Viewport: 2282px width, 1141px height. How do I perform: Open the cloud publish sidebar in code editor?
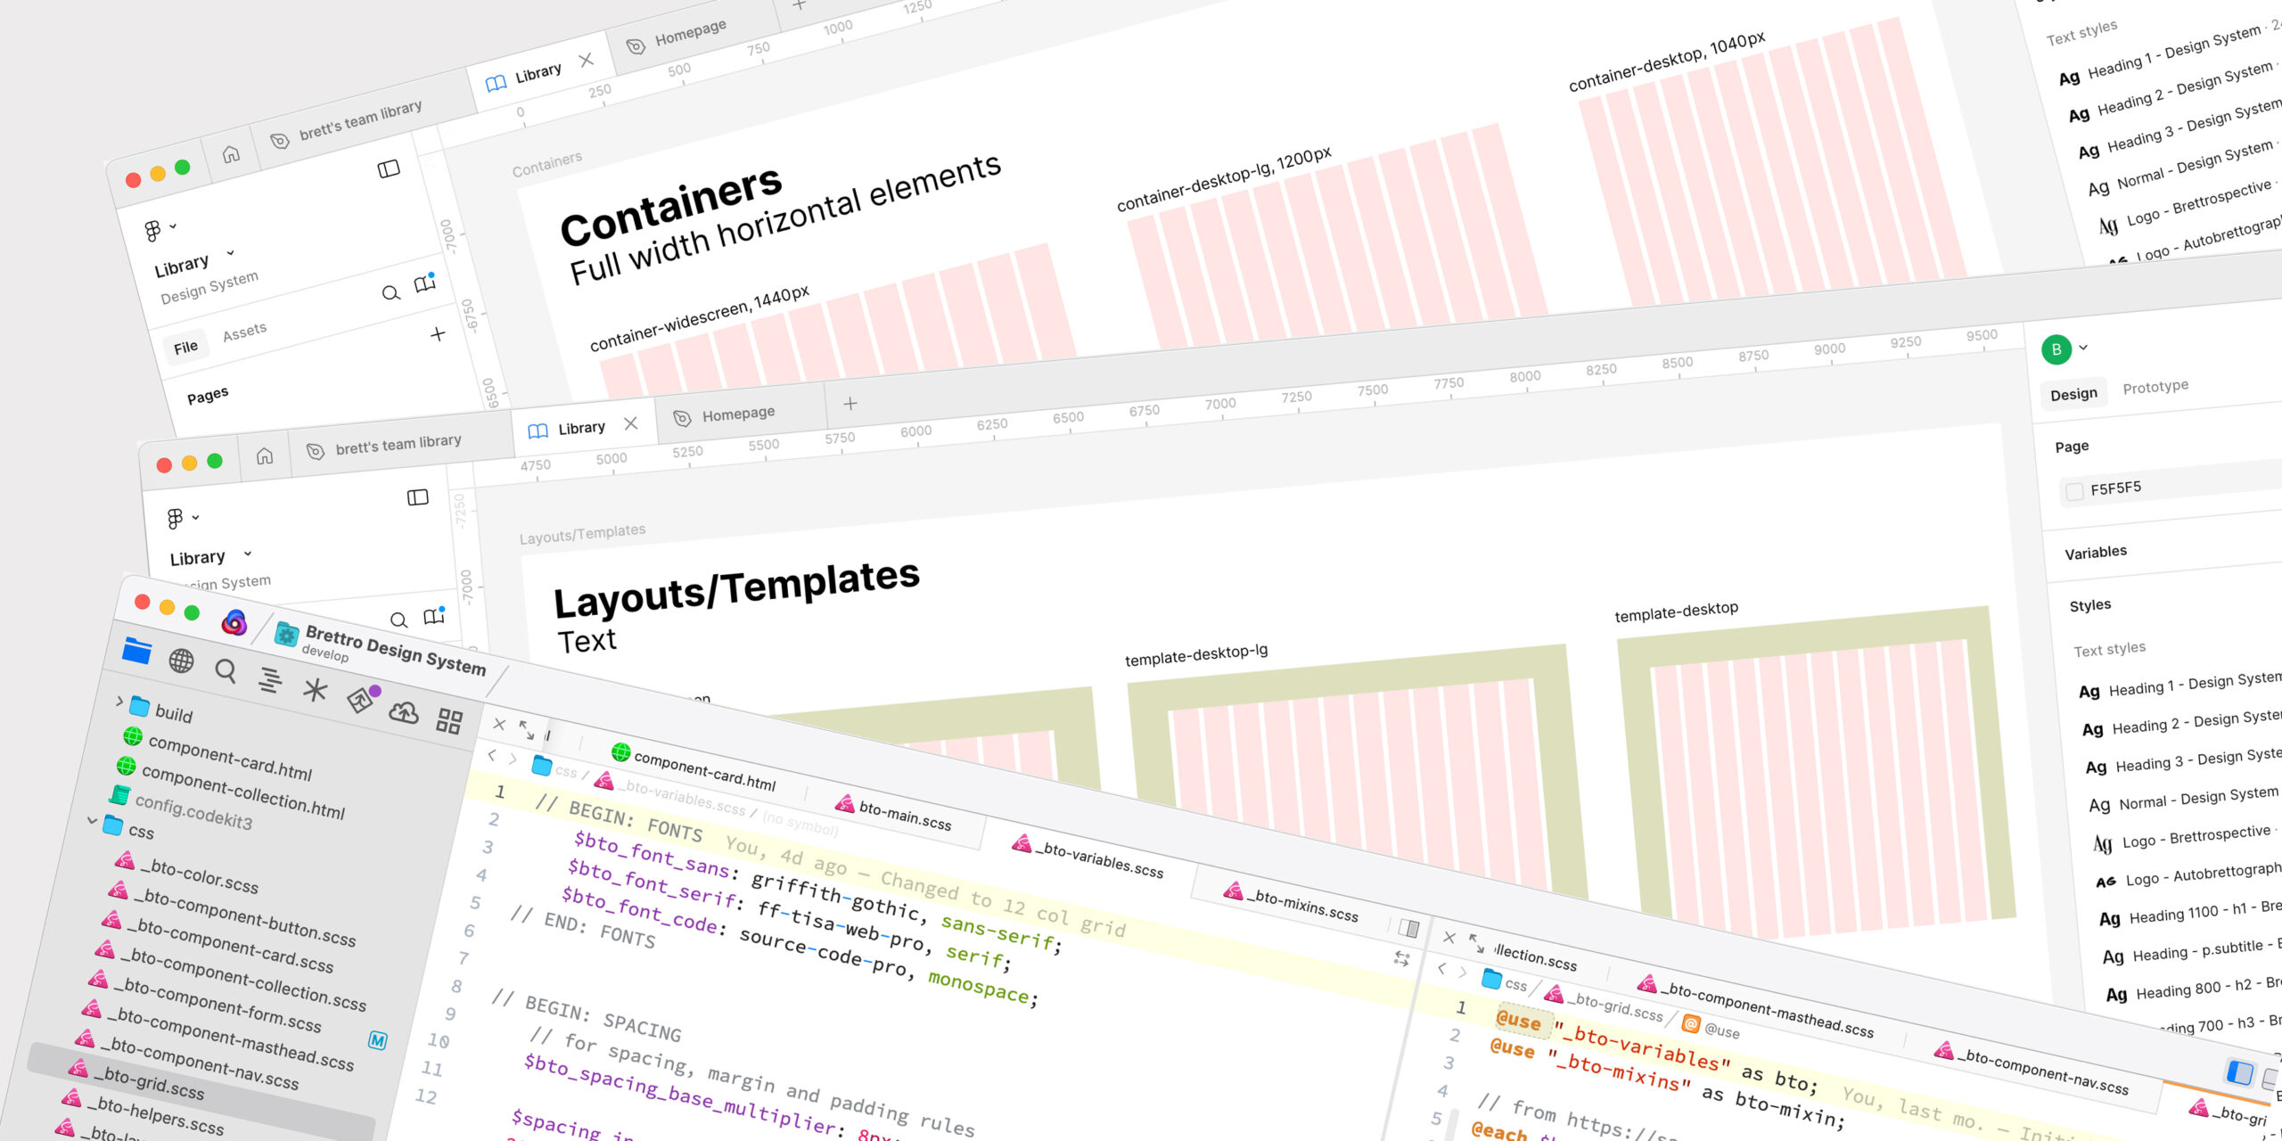tap(404, 711)
